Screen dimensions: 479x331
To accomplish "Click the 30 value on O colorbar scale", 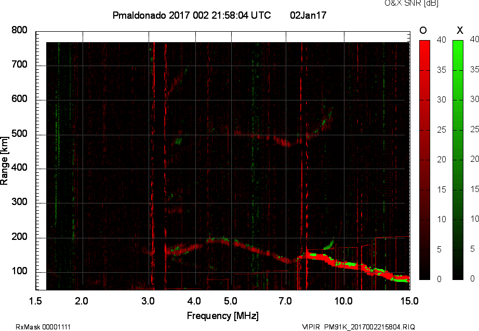I will [442, 100].
